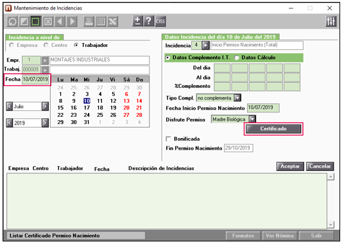The image size is (344, 244).
Task: Open help with the question mark icon
Action: [149, 21]
